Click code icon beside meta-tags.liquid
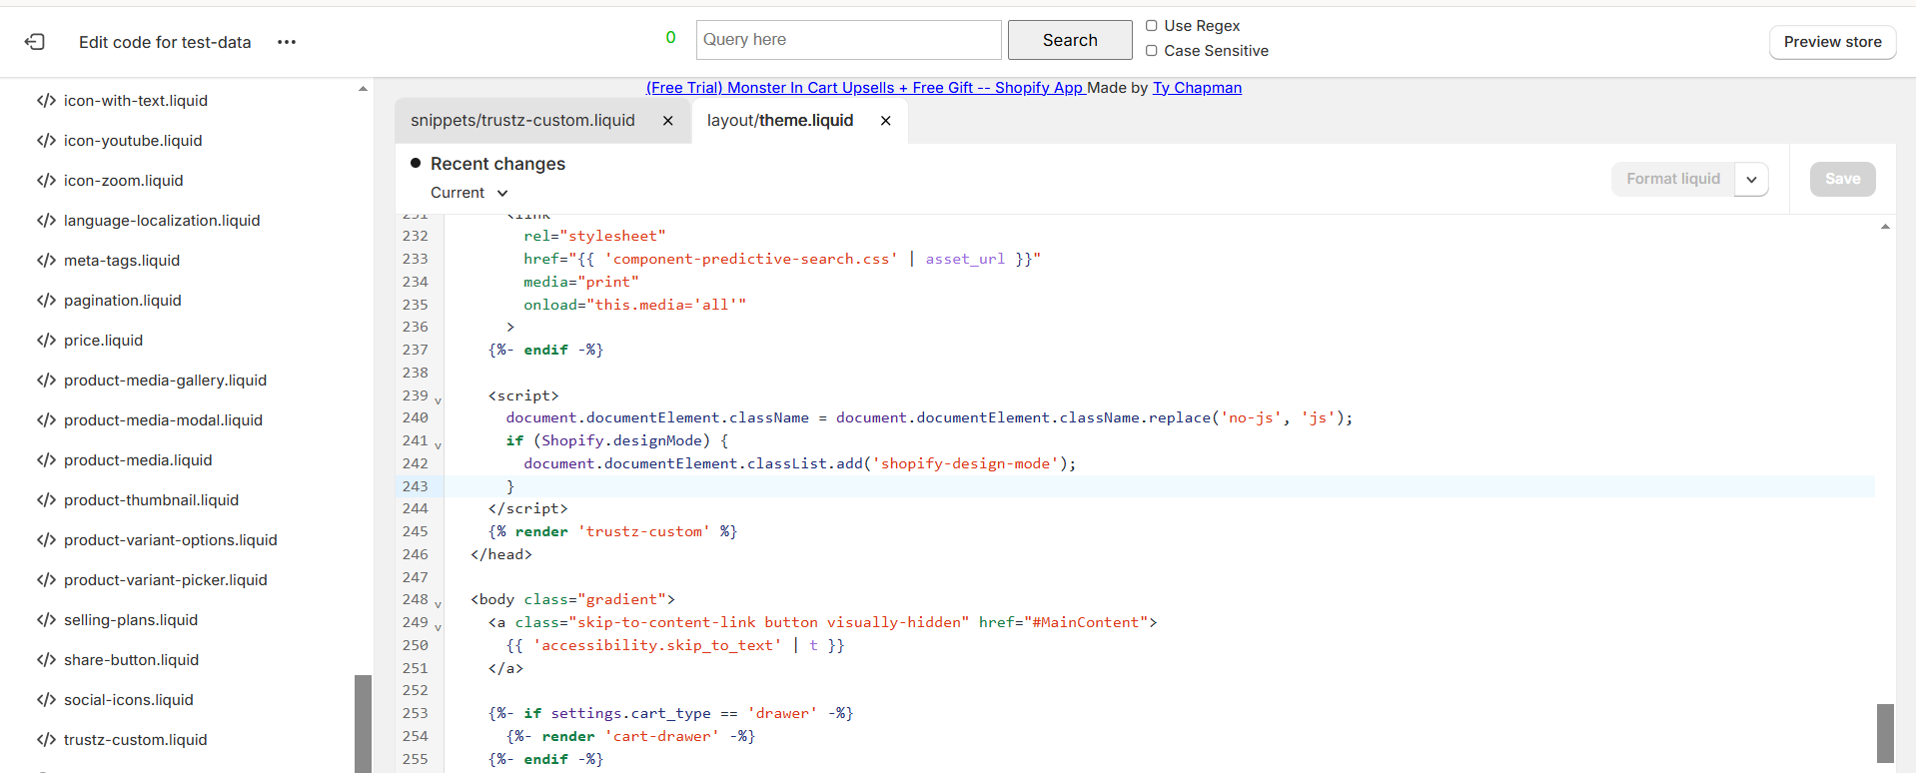Viewport: 1916px width, 773px height. pos(46,261)
